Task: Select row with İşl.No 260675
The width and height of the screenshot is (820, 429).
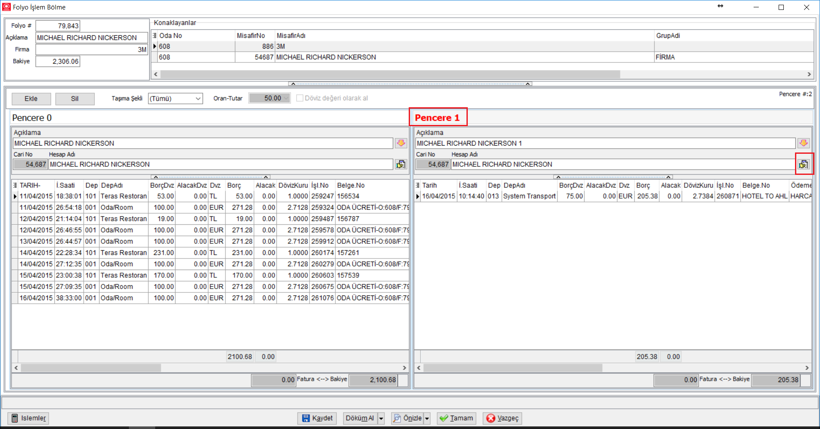Action: point(211,286)
